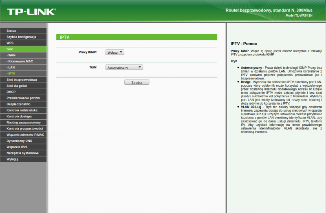Screen dimensions: 326x213
Task: Open Wiązanie adresów IP/MAC menu
Action: click(x=24, y=135)
